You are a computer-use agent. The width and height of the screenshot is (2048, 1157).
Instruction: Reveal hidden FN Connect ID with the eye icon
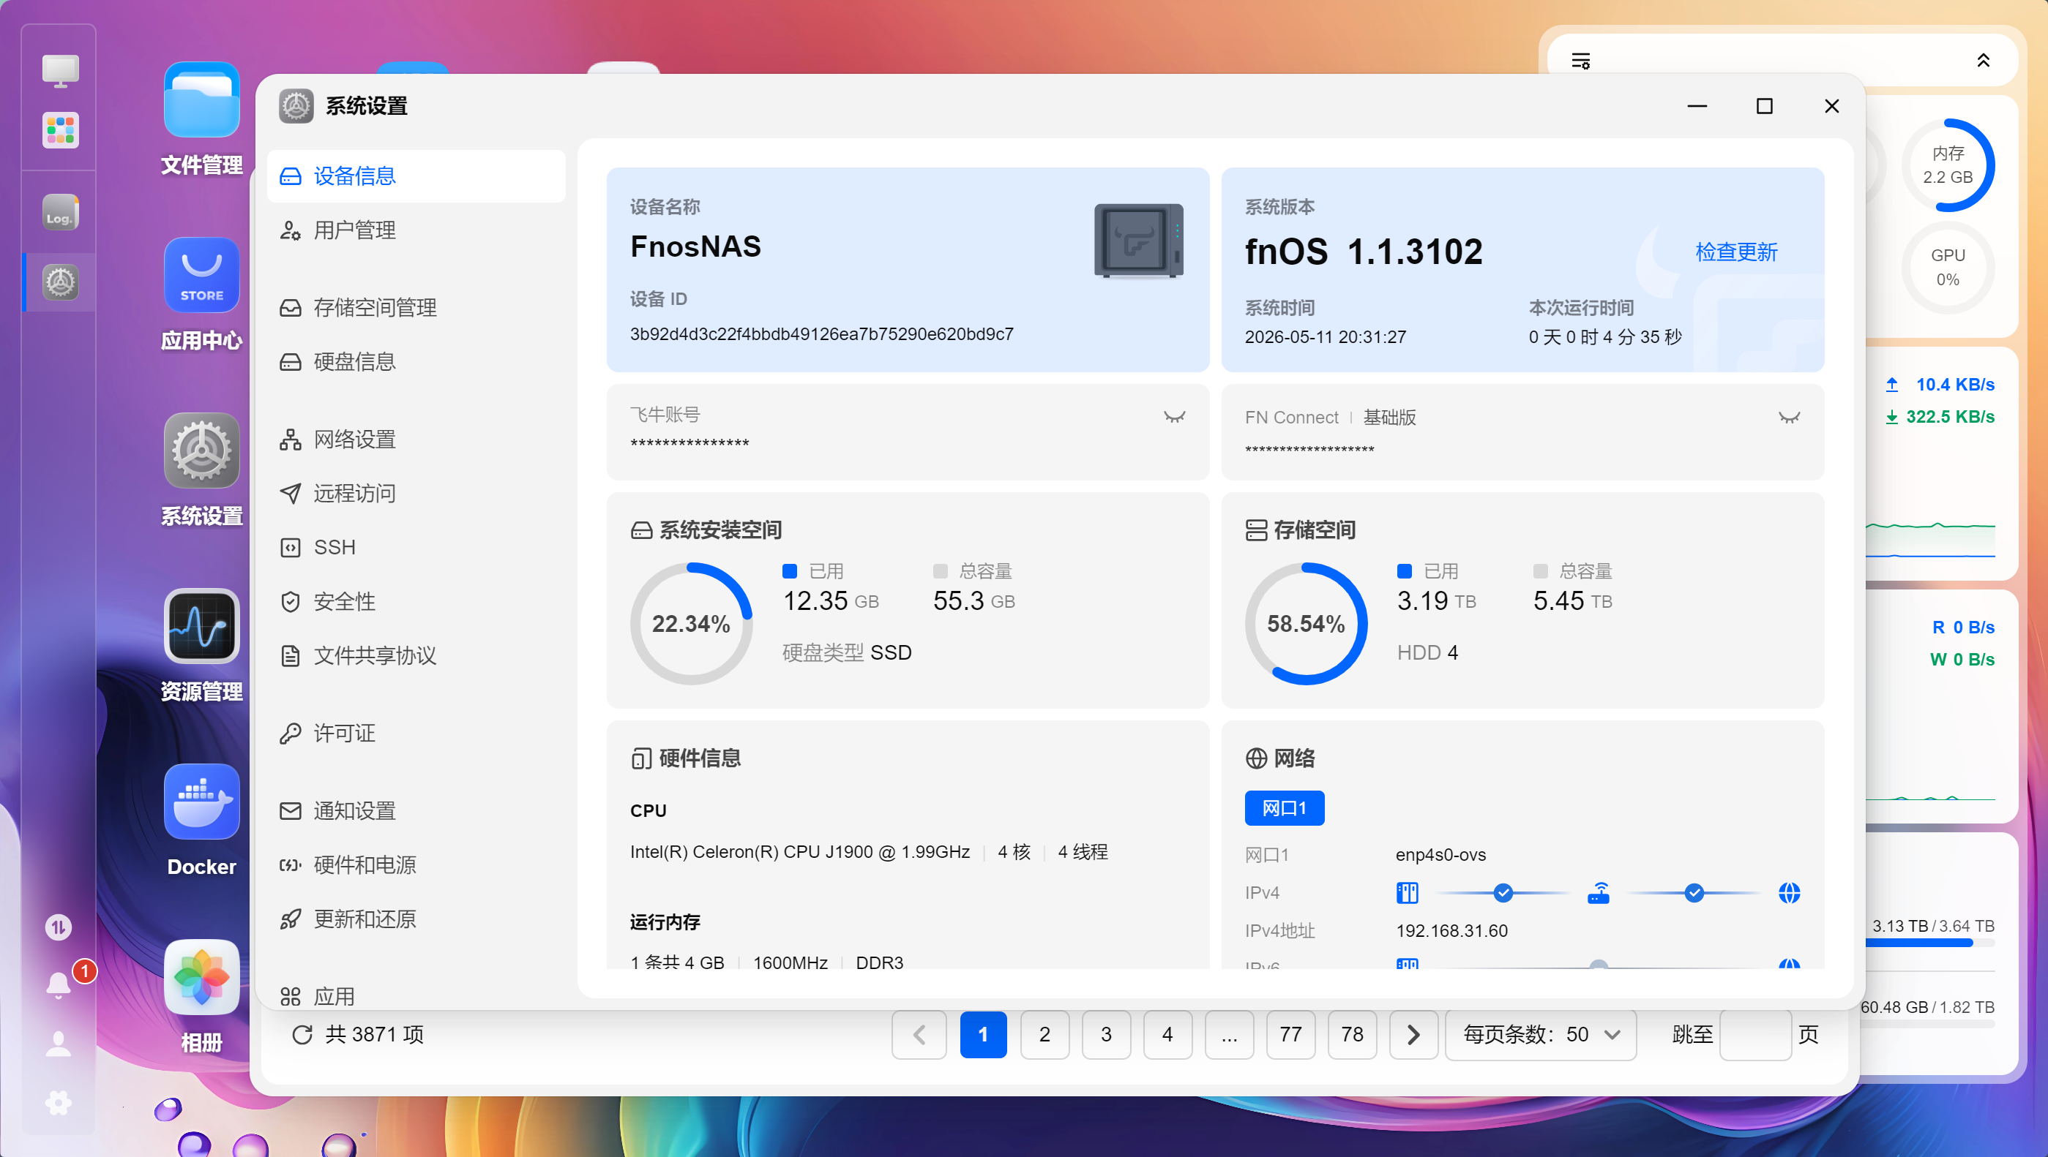pos(1789,417)
